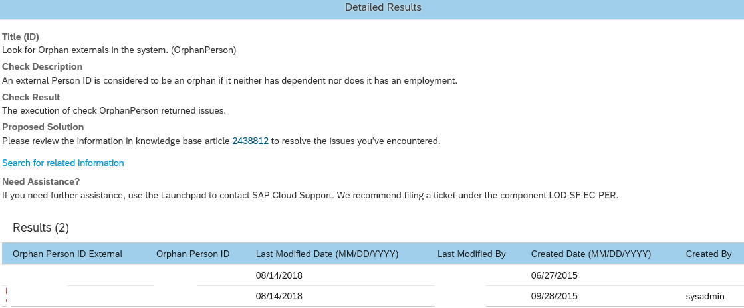Click Last Modified Date column header

tap(327, 254)
